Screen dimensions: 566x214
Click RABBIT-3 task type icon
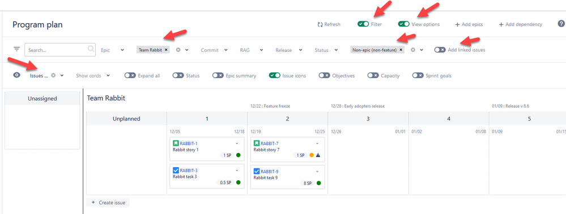[176, 170]
